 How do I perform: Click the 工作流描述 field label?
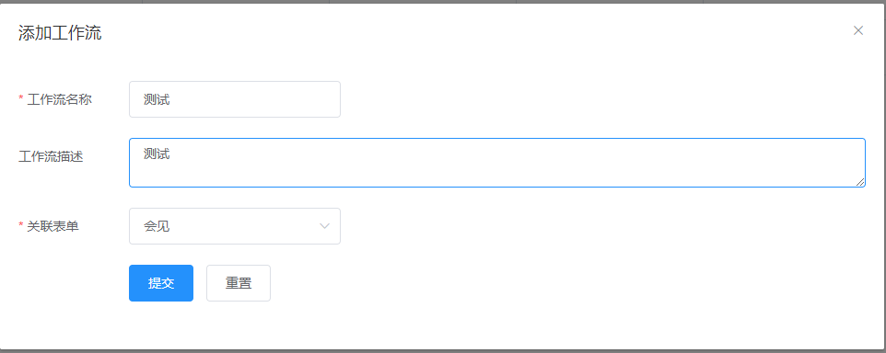pos(51,157)
